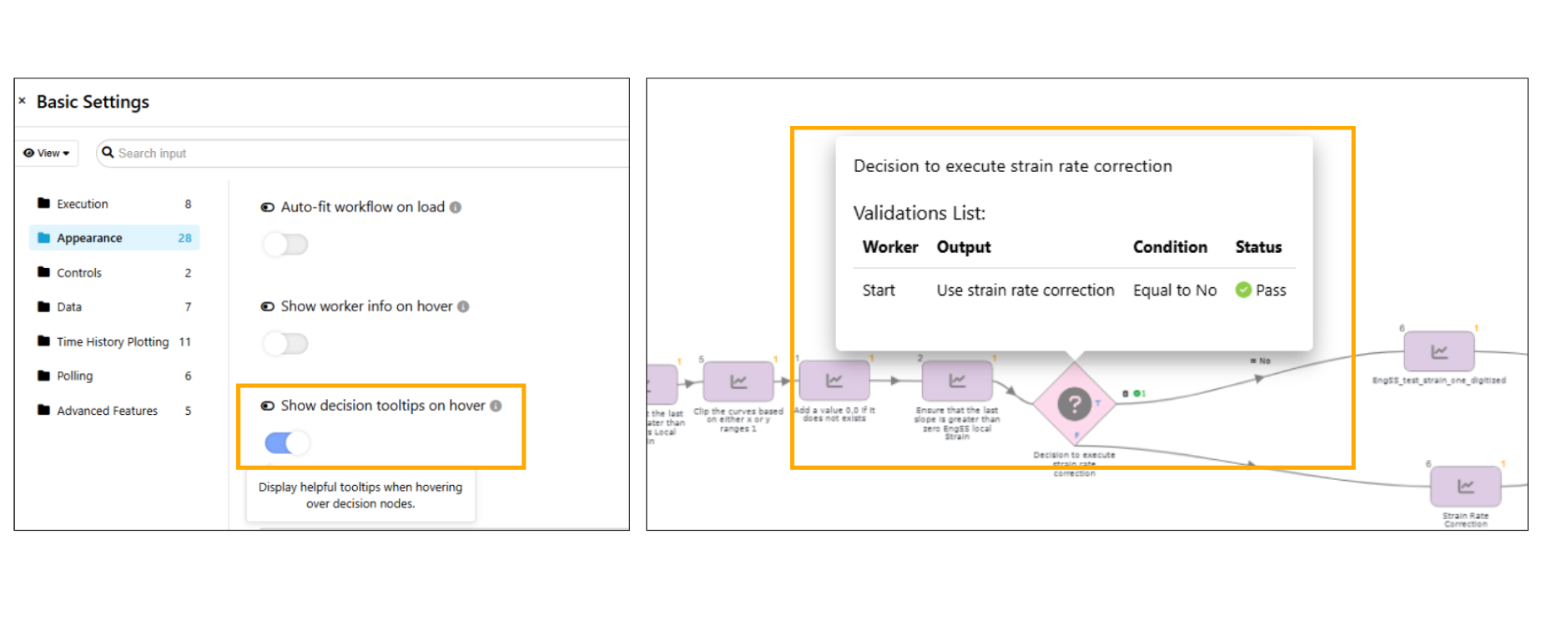Turn on Show worker info on hover
This screenshot has height=621, width=1562.
coord(285,344)
